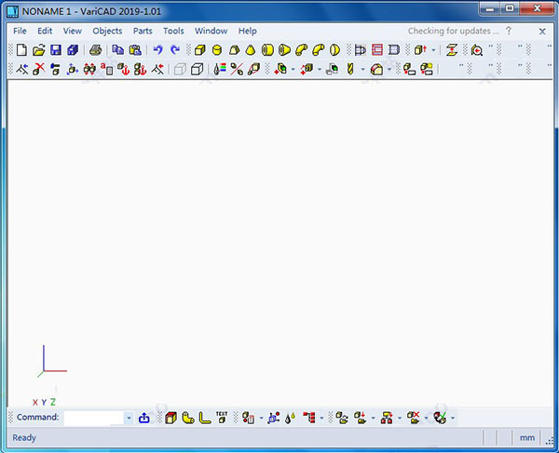Open a file with the folder icon
This screenshot has width=559, height=453.
coord(39,50)
